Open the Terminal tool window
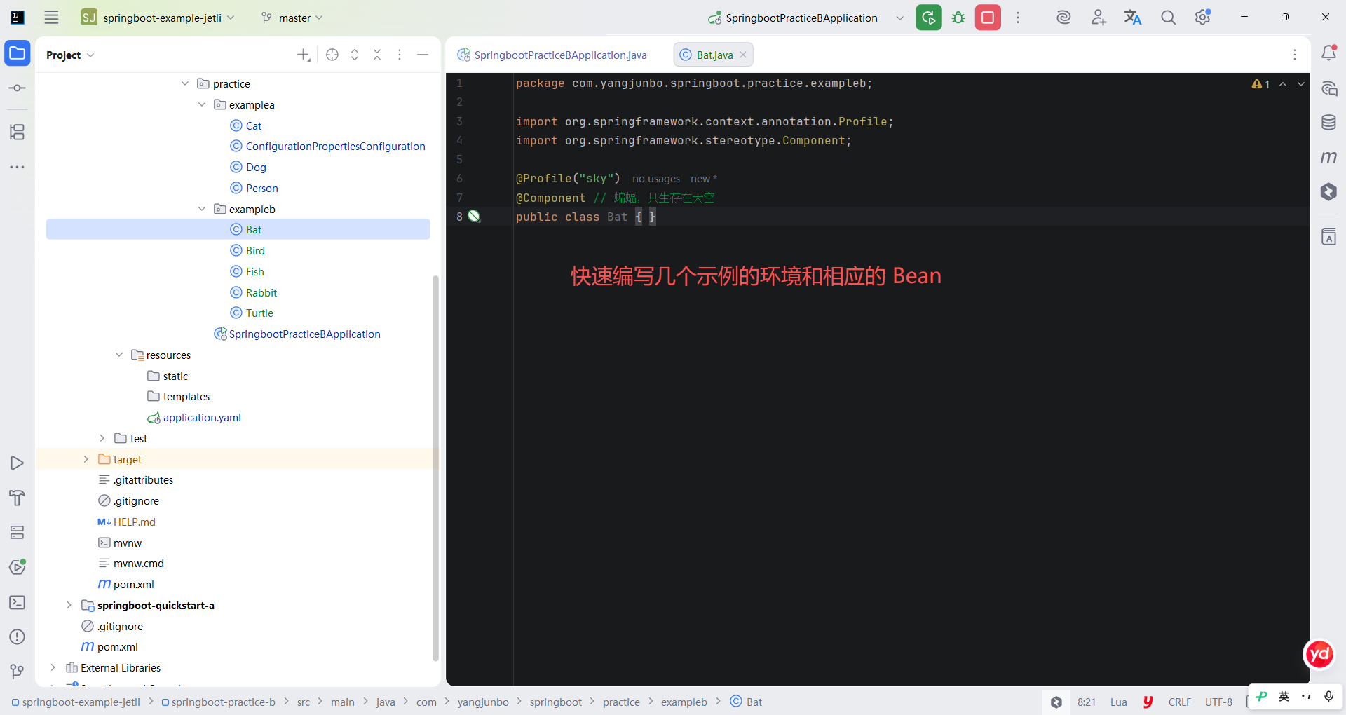Image resolution: width=1346 pixels, height=715 pixels. [x=17, y=602]
